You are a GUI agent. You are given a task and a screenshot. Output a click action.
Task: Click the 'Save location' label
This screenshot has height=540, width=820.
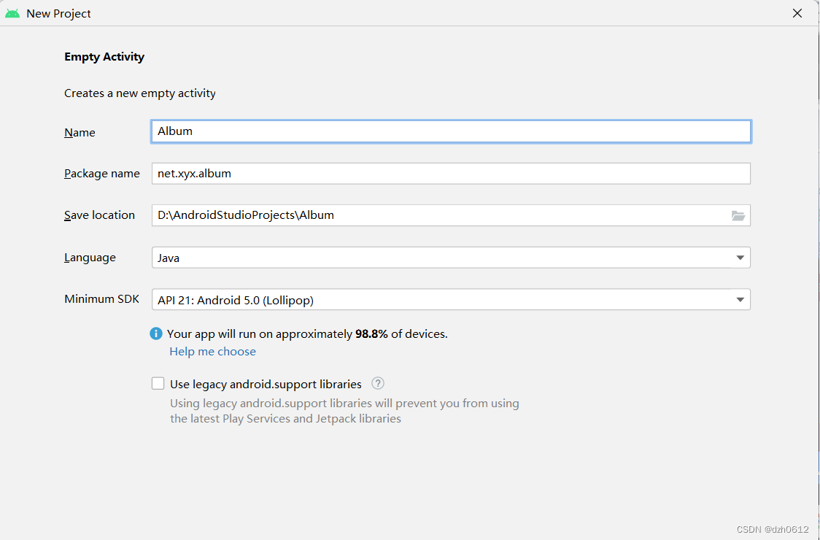point(100,215)
